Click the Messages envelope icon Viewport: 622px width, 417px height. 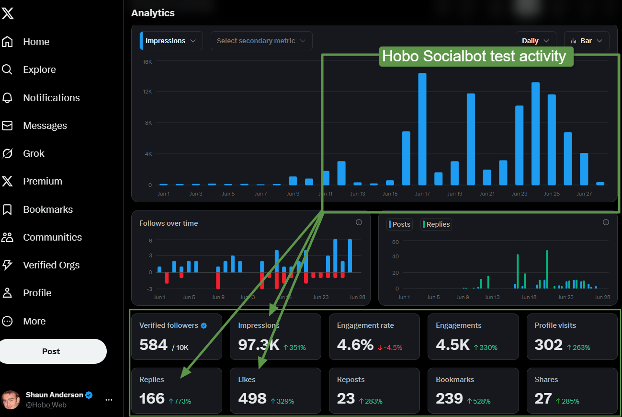click(x=7, y=126)
